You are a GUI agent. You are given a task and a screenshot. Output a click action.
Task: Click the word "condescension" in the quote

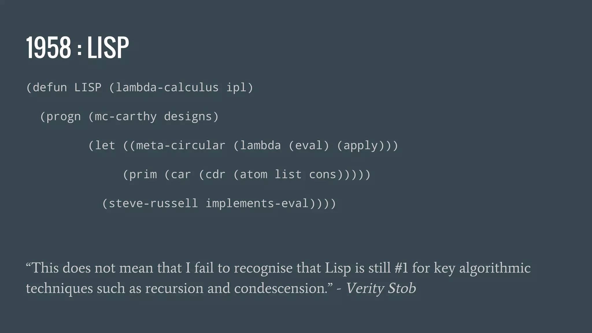(x=279, y=288)
